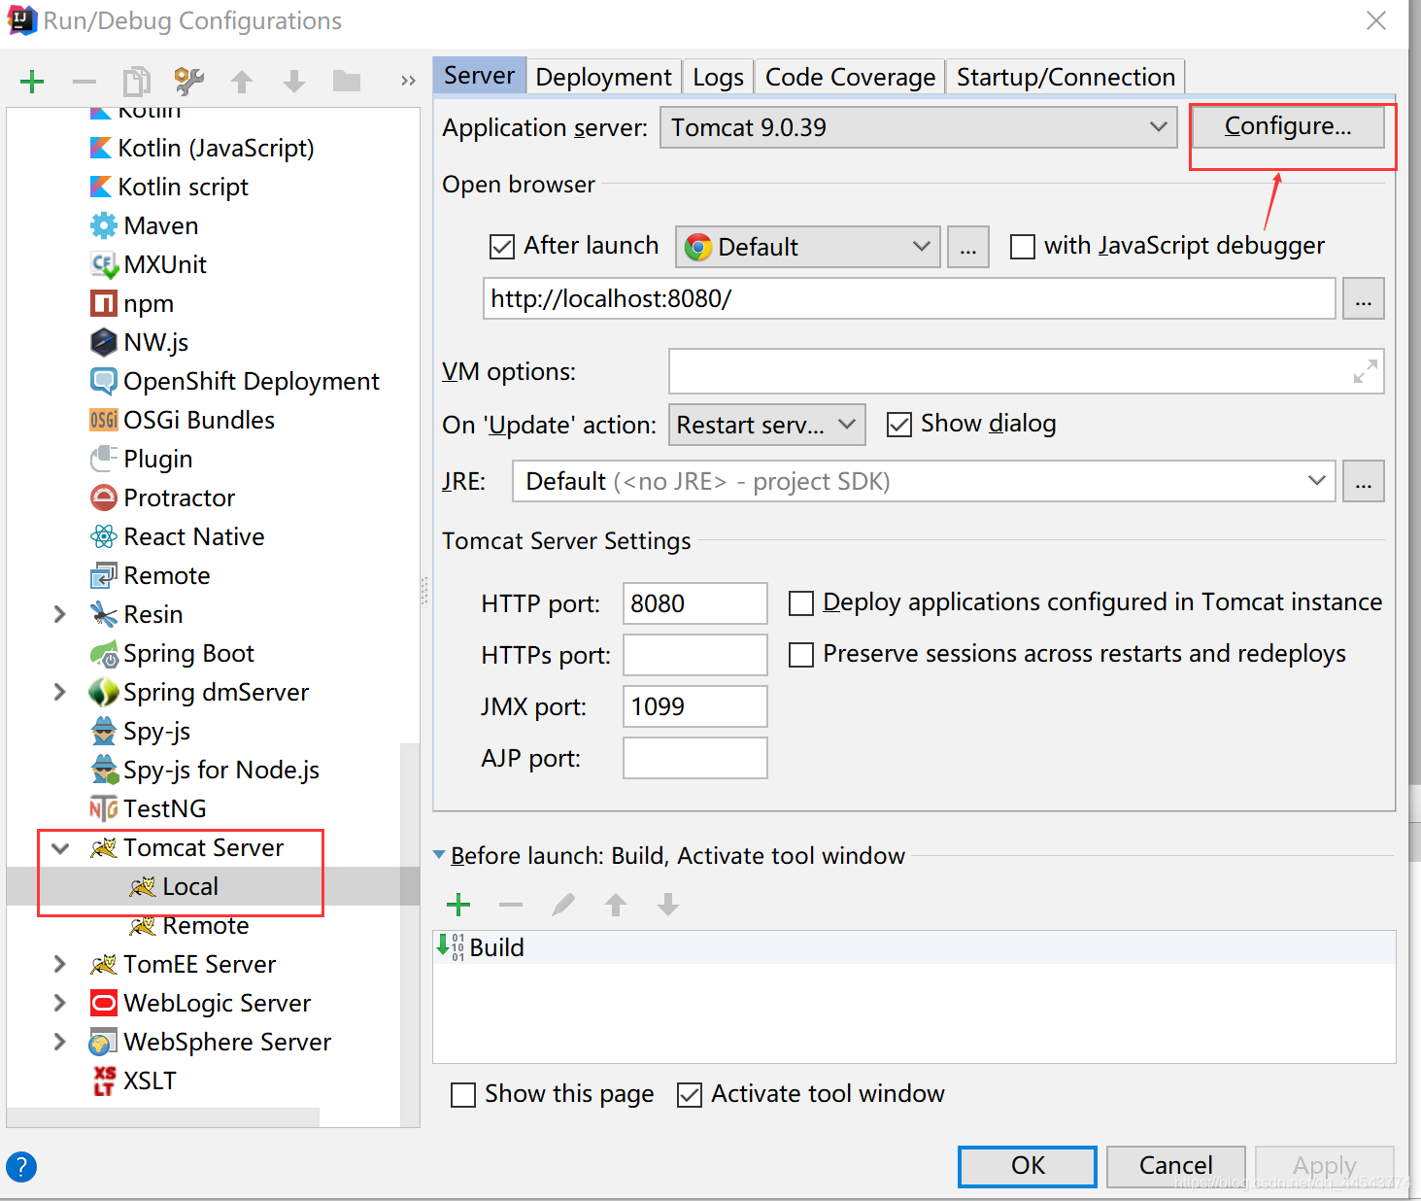
Task: Switch to the Startup/Connection tab
Action: pos(1066,77)
